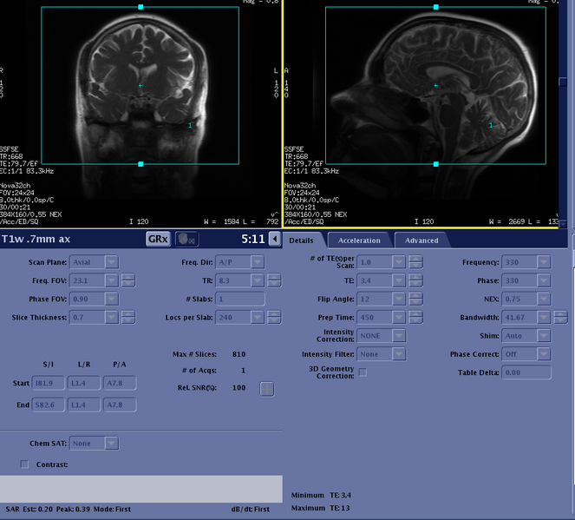Click the L/R End field
This screenshot has width=575, height=520.
83,405
